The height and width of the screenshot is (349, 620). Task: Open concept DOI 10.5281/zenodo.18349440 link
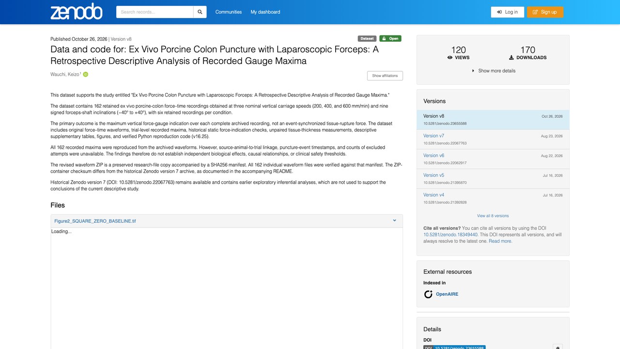coord(450,235)
